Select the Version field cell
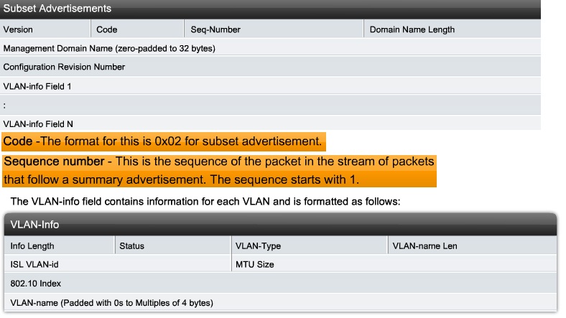Screen dimensions: 566x318 pyautogui.click(x=45, y=29)
